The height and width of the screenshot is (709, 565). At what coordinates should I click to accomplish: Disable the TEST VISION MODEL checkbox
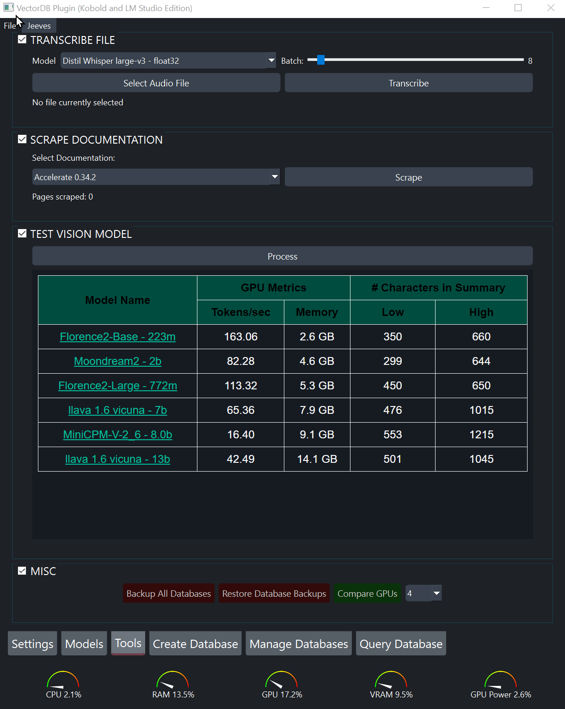pos(22,234)
